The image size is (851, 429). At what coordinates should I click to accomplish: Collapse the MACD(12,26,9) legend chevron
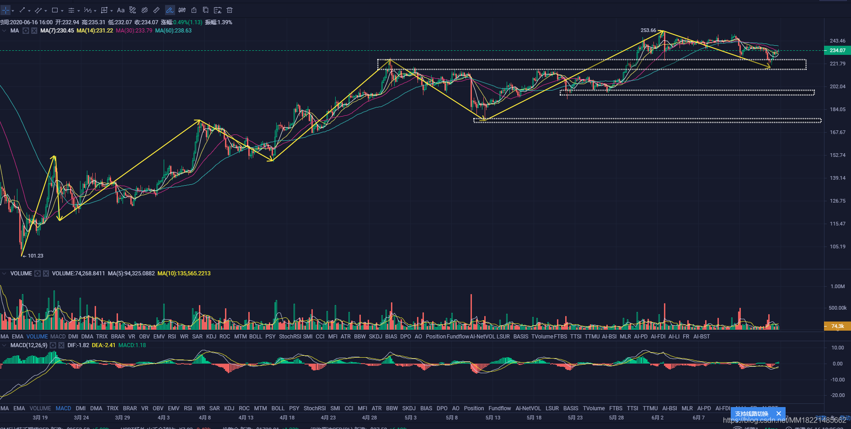tap(4, 345)
